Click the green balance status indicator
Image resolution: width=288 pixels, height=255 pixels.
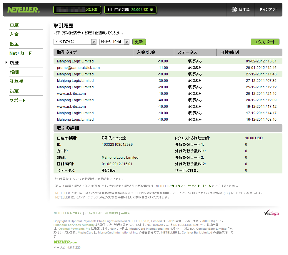pos(152,10)
